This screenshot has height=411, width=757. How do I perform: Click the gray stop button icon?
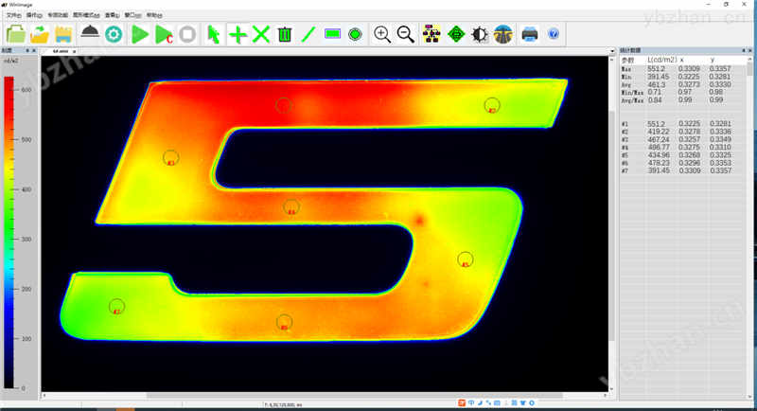[x=187, y=34]
